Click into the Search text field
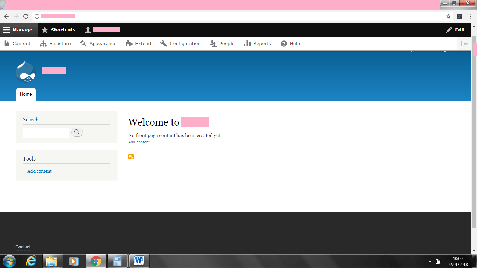The image size is (477, 268). 46,133
